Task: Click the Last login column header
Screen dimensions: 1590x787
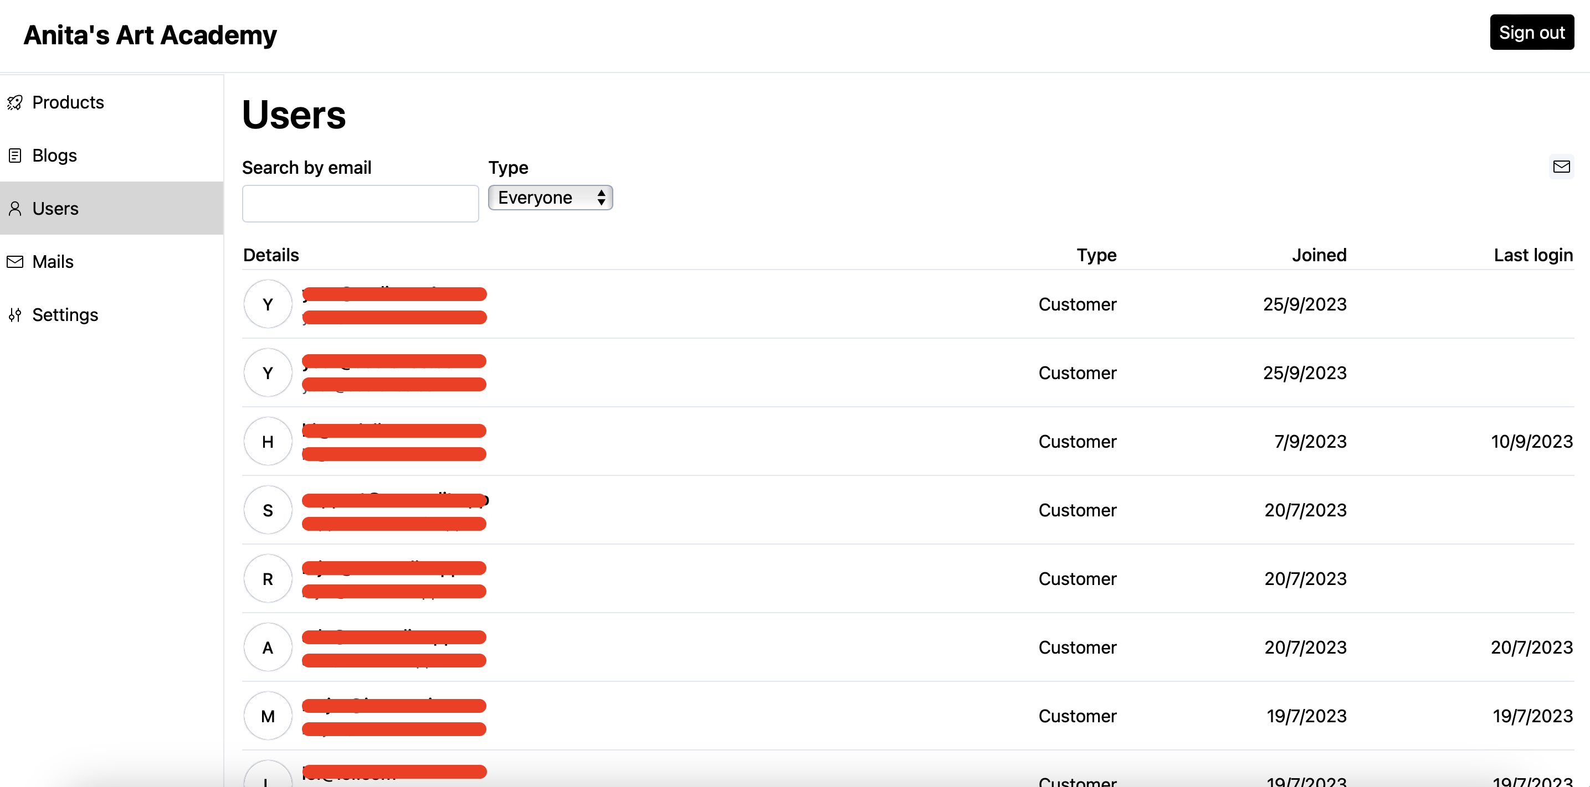Action: click(1532, 255)
